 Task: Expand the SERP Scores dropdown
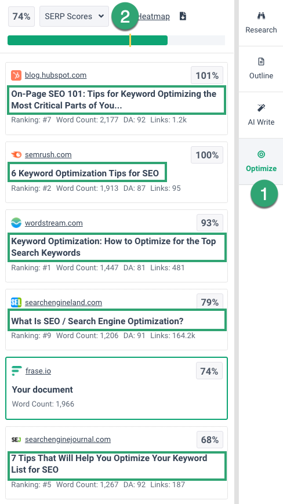74,16
